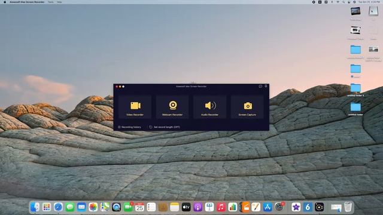The height and width of the screenshot is (215, 383).
Task: Open Spotlight search in menu bar
Action: 343,2
